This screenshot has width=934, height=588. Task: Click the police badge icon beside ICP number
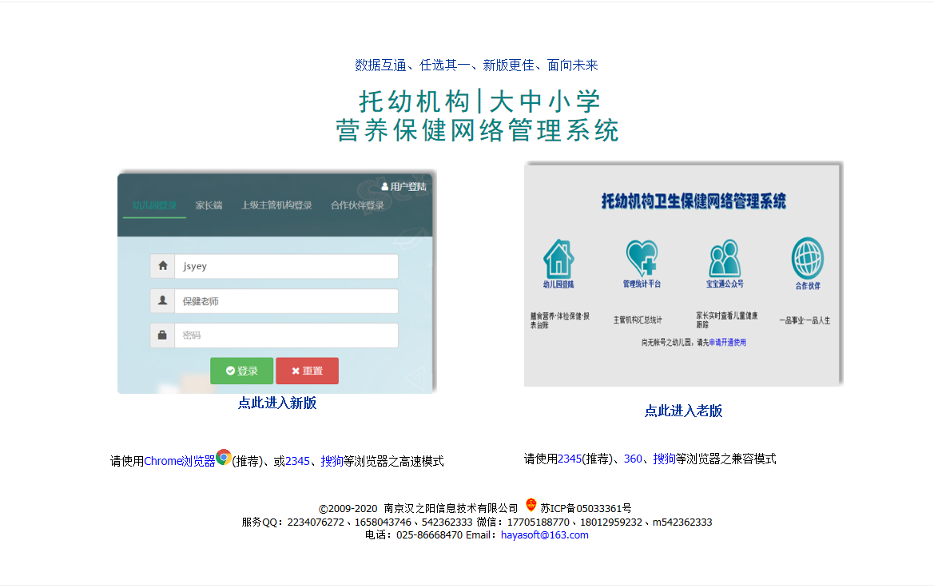click(x=531, y=505)
